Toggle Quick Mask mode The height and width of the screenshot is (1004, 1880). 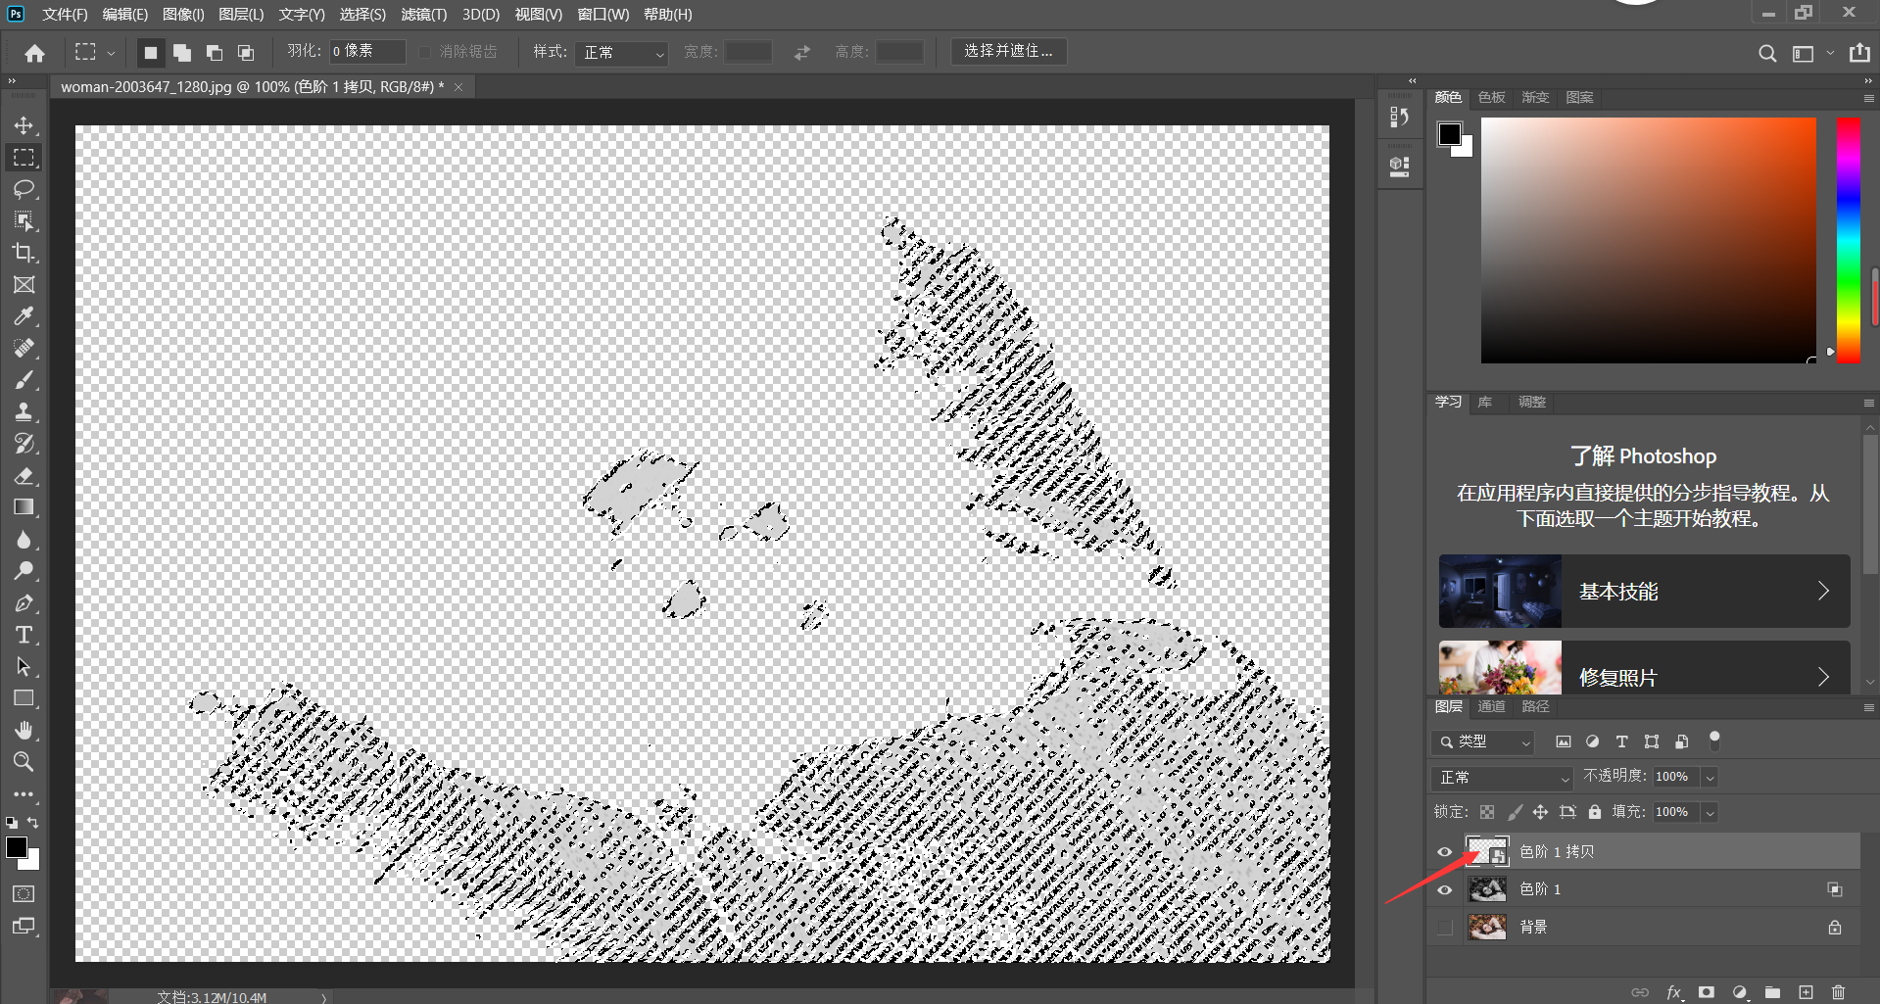24,894
